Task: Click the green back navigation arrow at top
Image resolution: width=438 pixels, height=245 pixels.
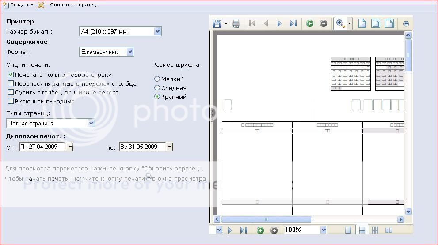Action: 310,24
